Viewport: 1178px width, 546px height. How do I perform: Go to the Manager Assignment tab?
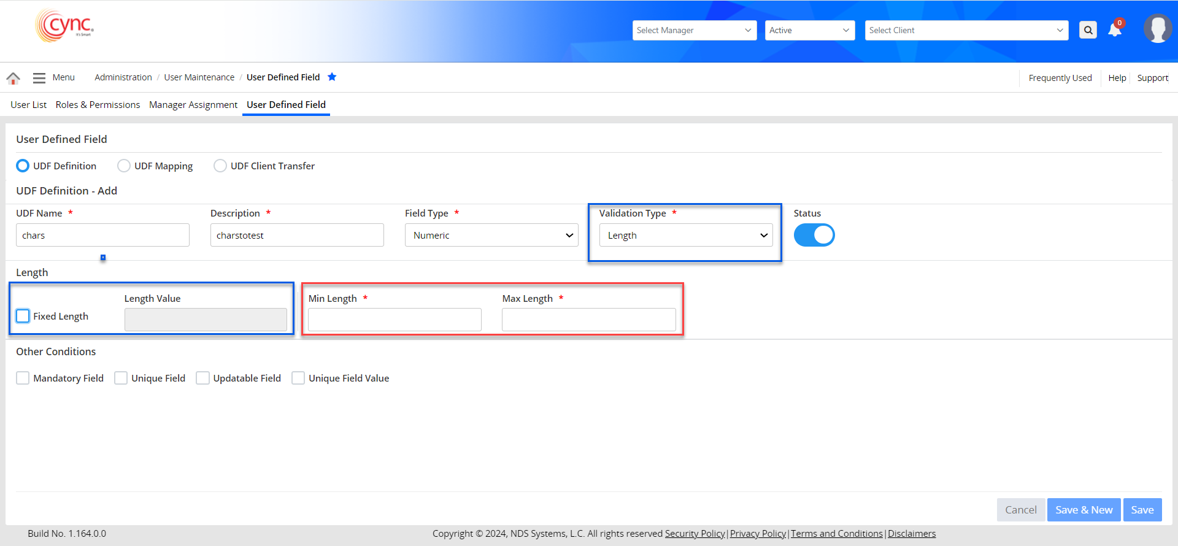tap(193, 105)
